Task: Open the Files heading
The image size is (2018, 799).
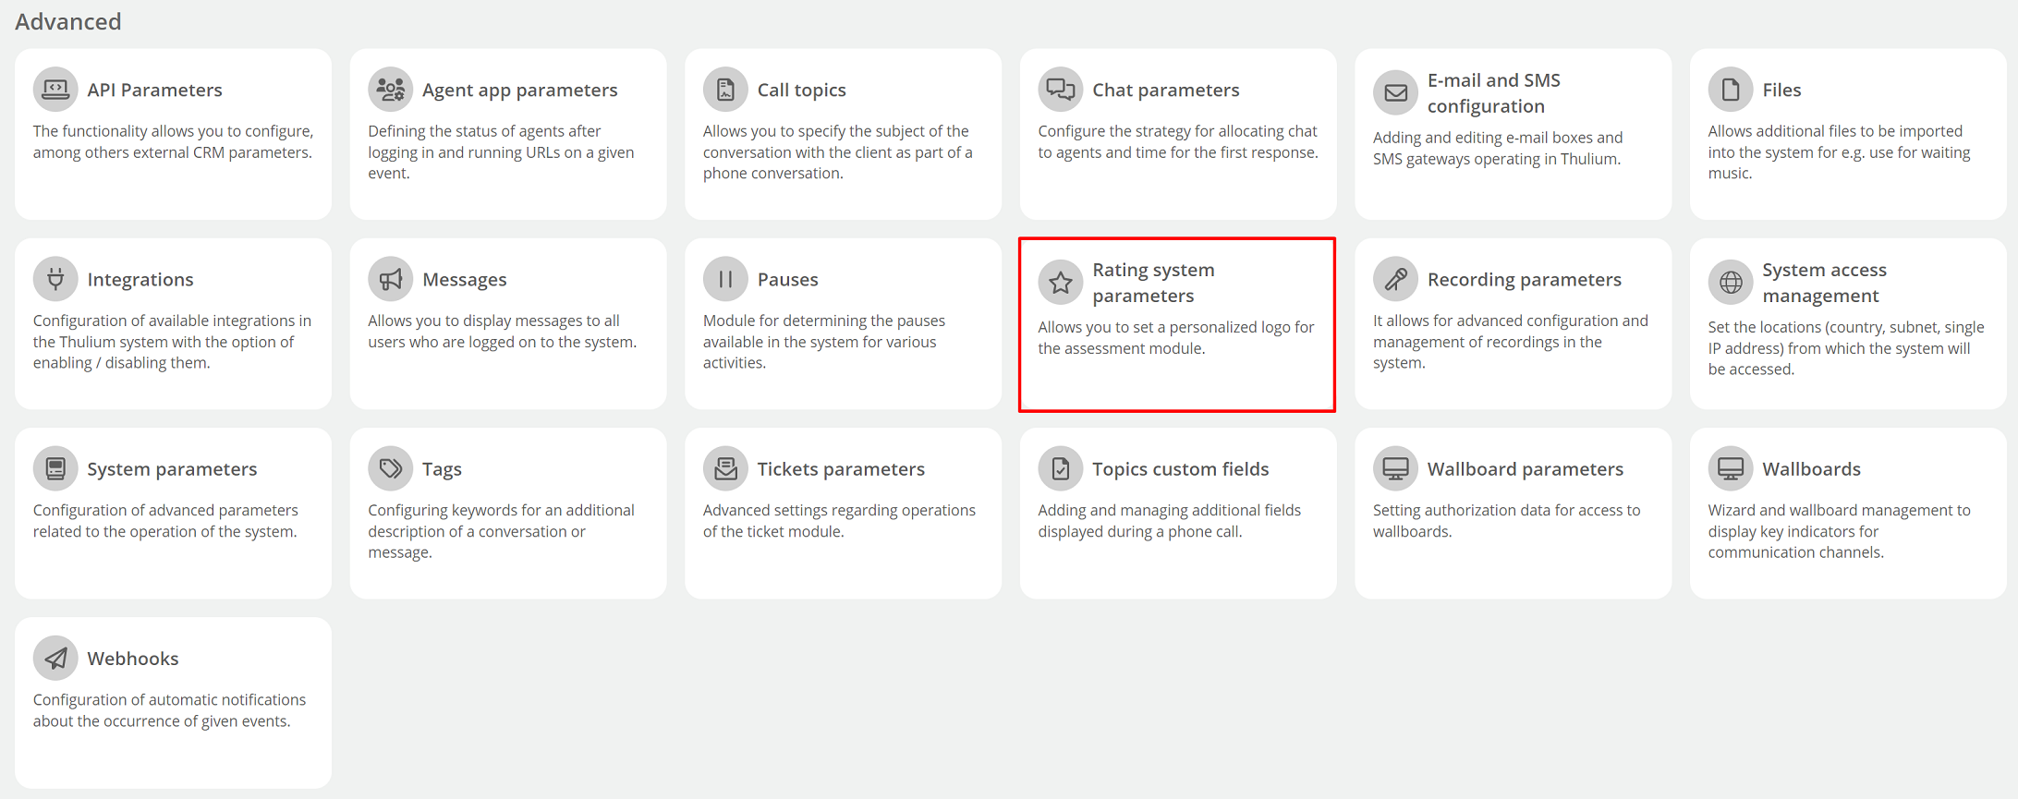Action: [1781, 90]
